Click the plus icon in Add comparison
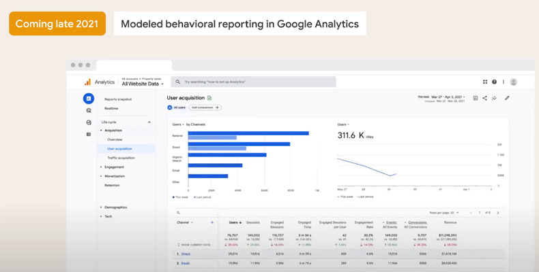Screen dimensions: 539x272 (x=217, y=107)
